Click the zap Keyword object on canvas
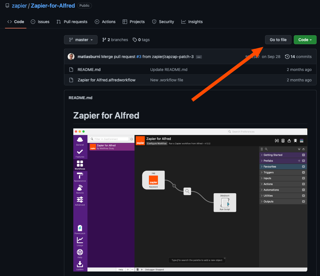Screen dimensions: 320x276 tap(153, 180)
